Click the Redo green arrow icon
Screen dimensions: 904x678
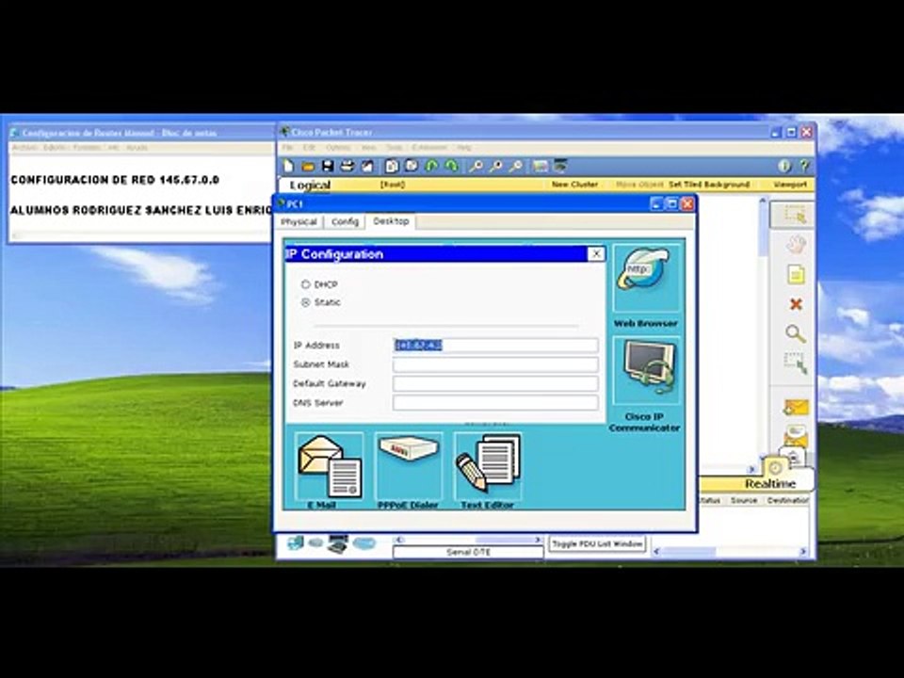(451, 166)
